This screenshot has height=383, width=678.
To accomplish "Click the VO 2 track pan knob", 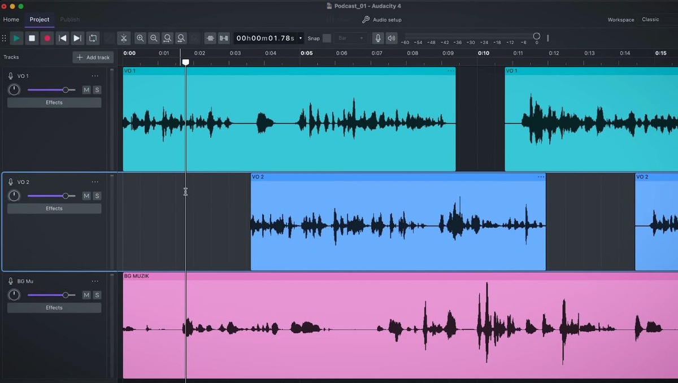I will (x=14, y=196).
